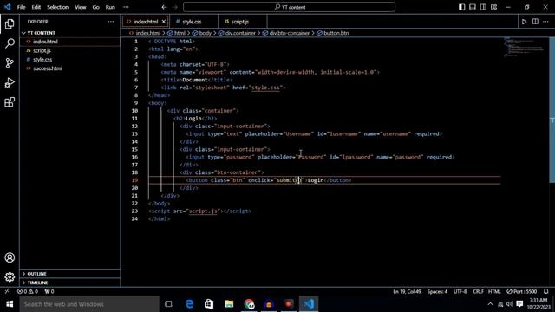
Task: Open Microsoft Store from the taskbar
Action: tap(209, 304)
